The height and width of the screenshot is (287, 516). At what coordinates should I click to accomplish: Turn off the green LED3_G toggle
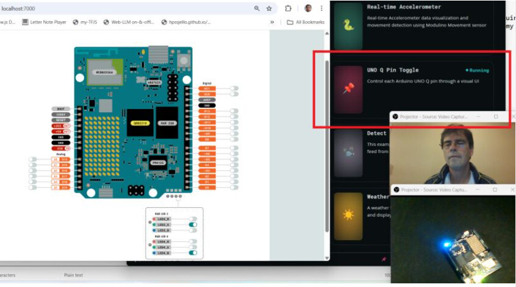click(x=193, y=225)
